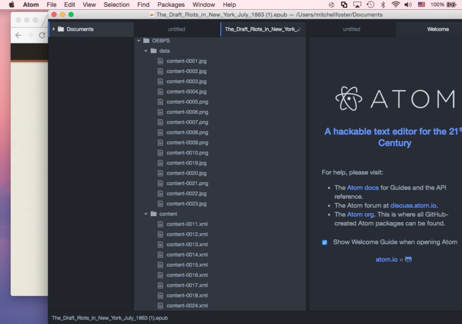Click the battery status icon
Image resolution: width=462 pixels, height=324 pixels.
tap(452, 5)
